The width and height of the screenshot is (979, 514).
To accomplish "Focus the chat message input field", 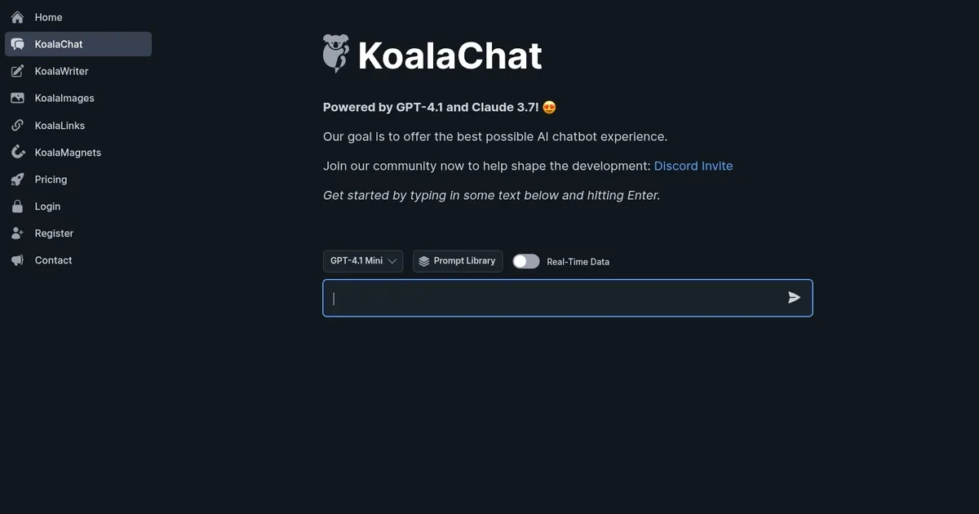I will [x=555, y=298].
